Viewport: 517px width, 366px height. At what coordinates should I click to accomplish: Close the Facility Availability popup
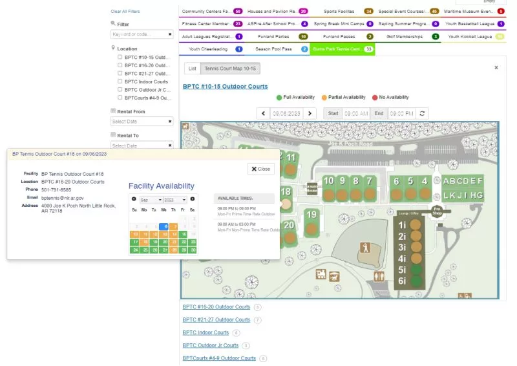point(260,169)
